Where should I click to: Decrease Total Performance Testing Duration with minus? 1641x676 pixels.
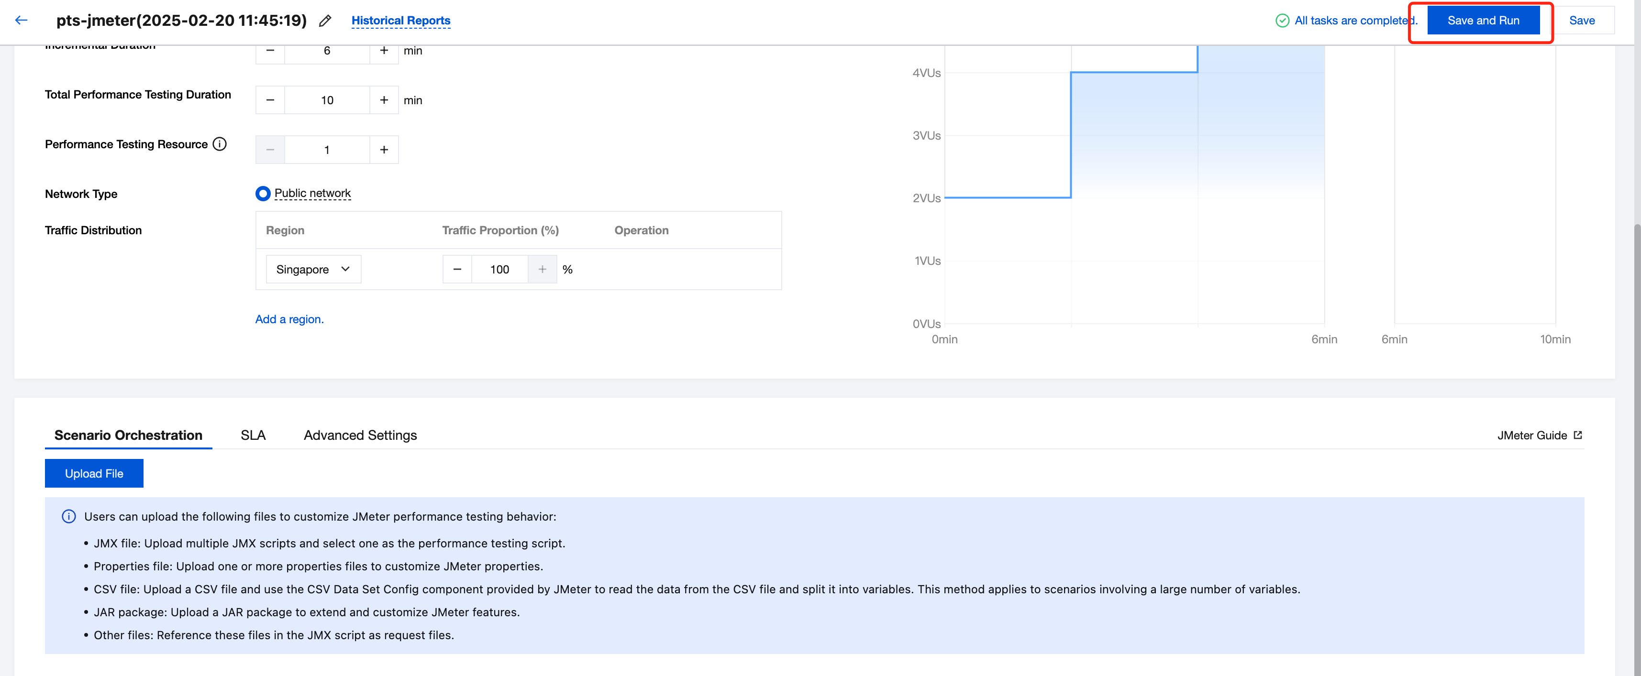[x=270, y=100]
